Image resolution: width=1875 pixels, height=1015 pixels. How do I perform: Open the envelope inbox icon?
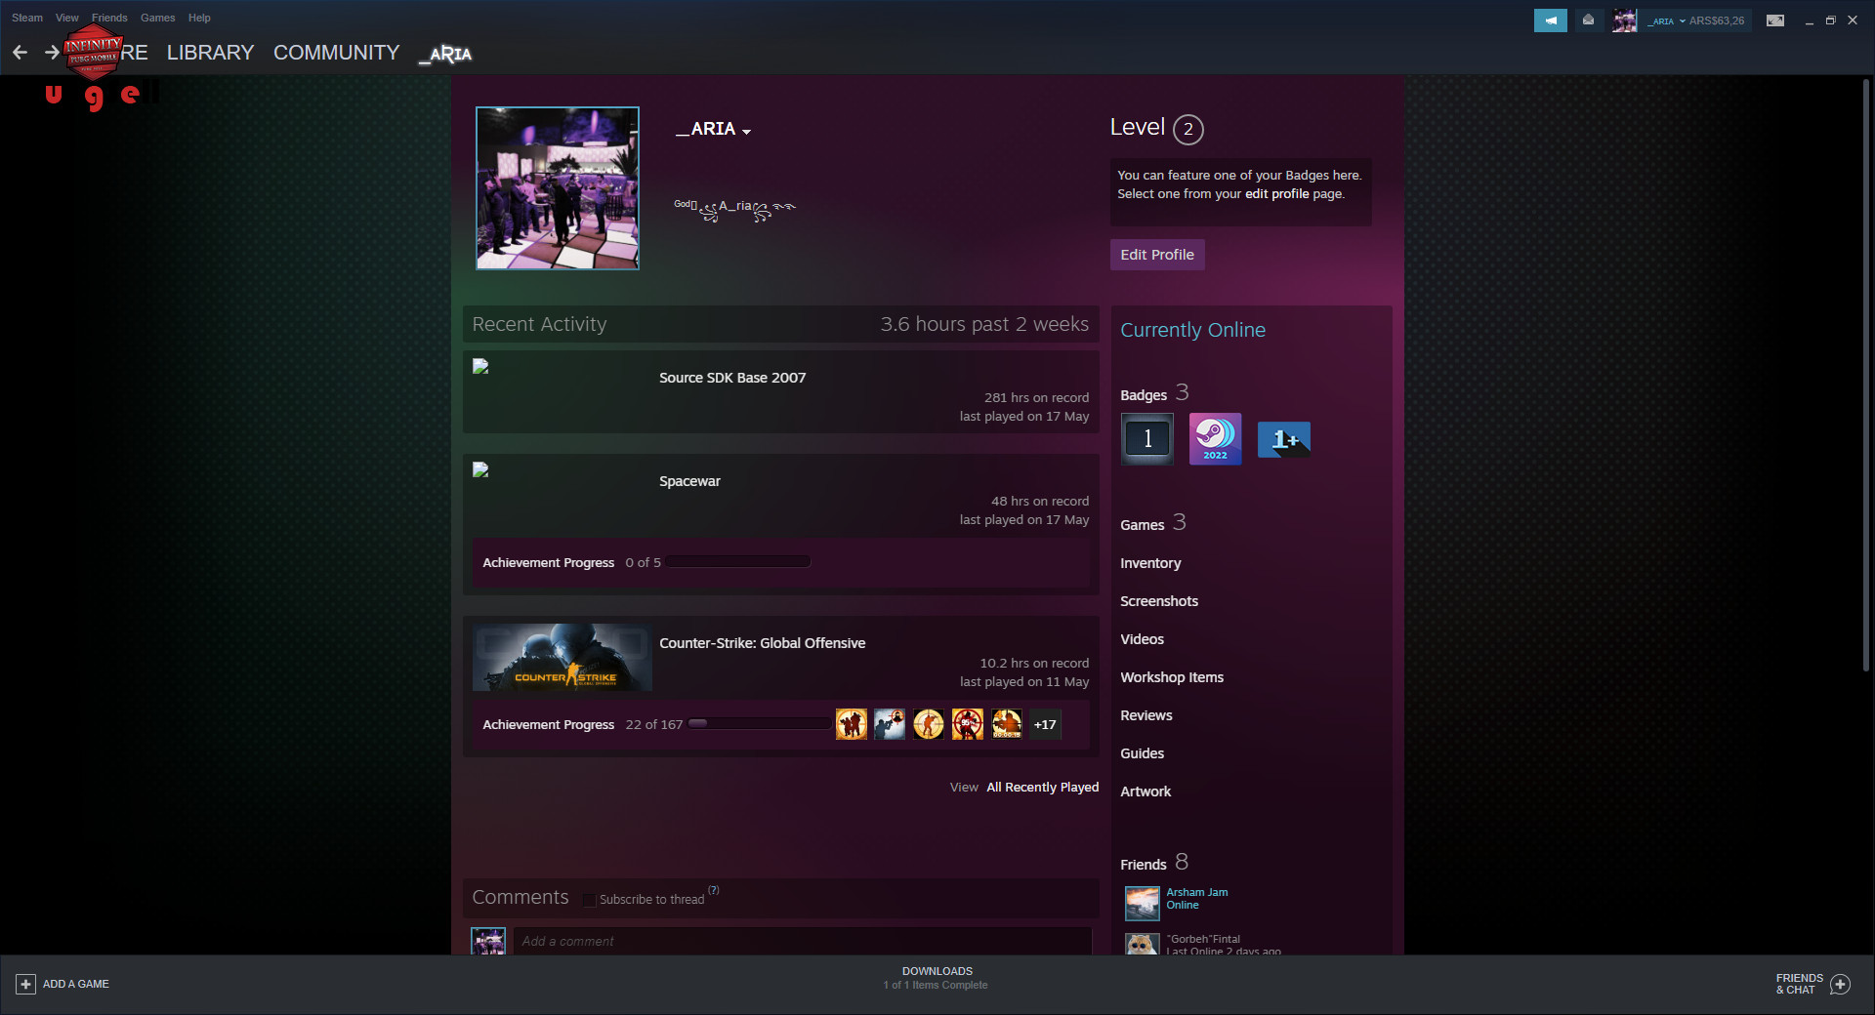click(x=1589, y=20)
